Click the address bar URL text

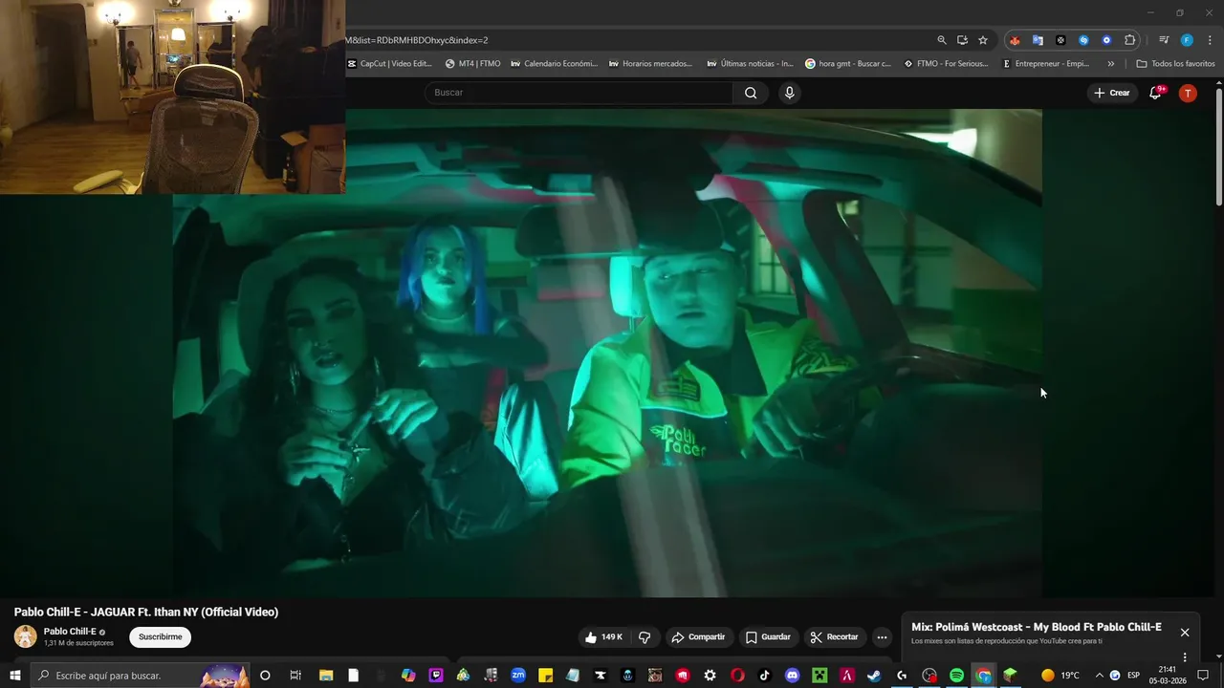[418, 40]
